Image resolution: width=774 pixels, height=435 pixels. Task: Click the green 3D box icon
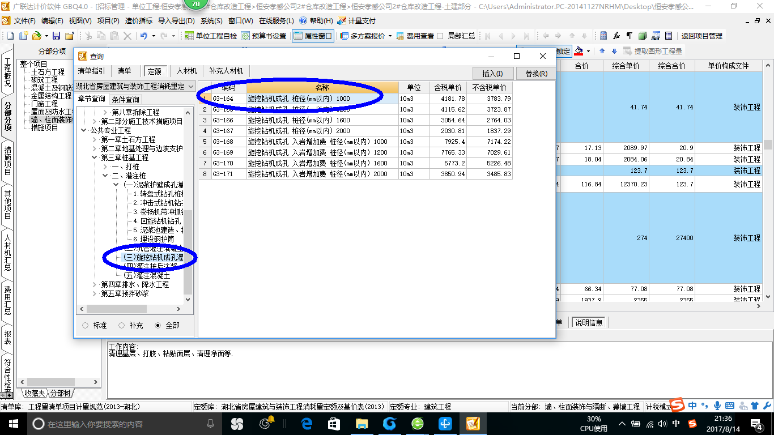[643, 36]
